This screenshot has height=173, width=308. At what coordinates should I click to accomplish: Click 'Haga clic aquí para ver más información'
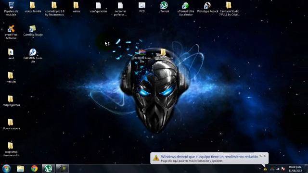pyautogui.click(x=192, y=161)
